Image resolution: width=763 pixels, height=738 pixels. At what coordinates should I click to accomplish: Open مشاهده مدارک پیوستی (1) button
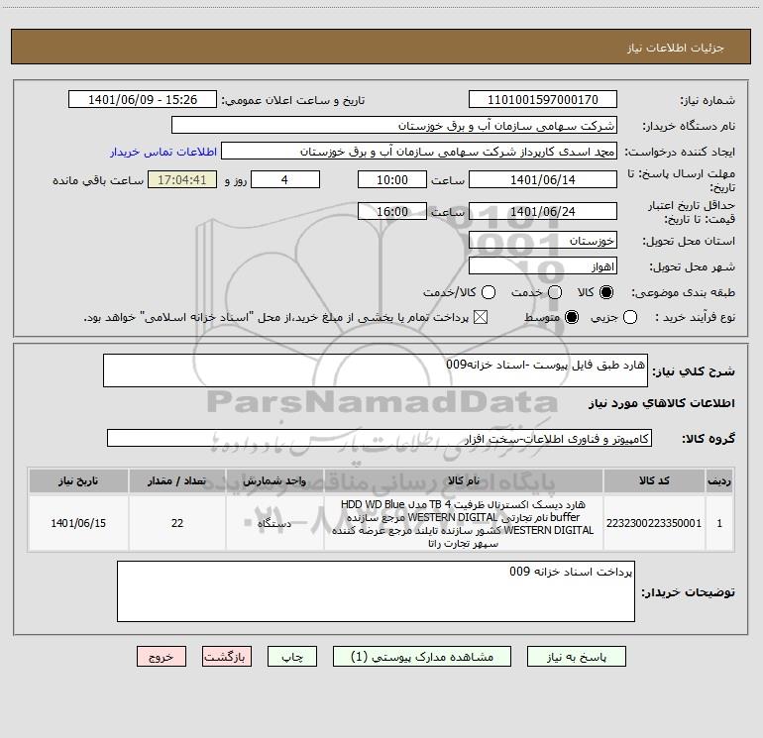pyautogui.click(x=422, y=657)
